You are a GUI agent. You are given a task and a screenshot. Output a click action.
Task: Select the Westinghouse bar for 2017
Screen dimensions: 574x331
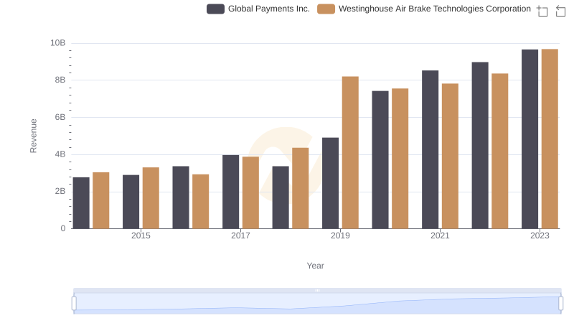point(250,192)
